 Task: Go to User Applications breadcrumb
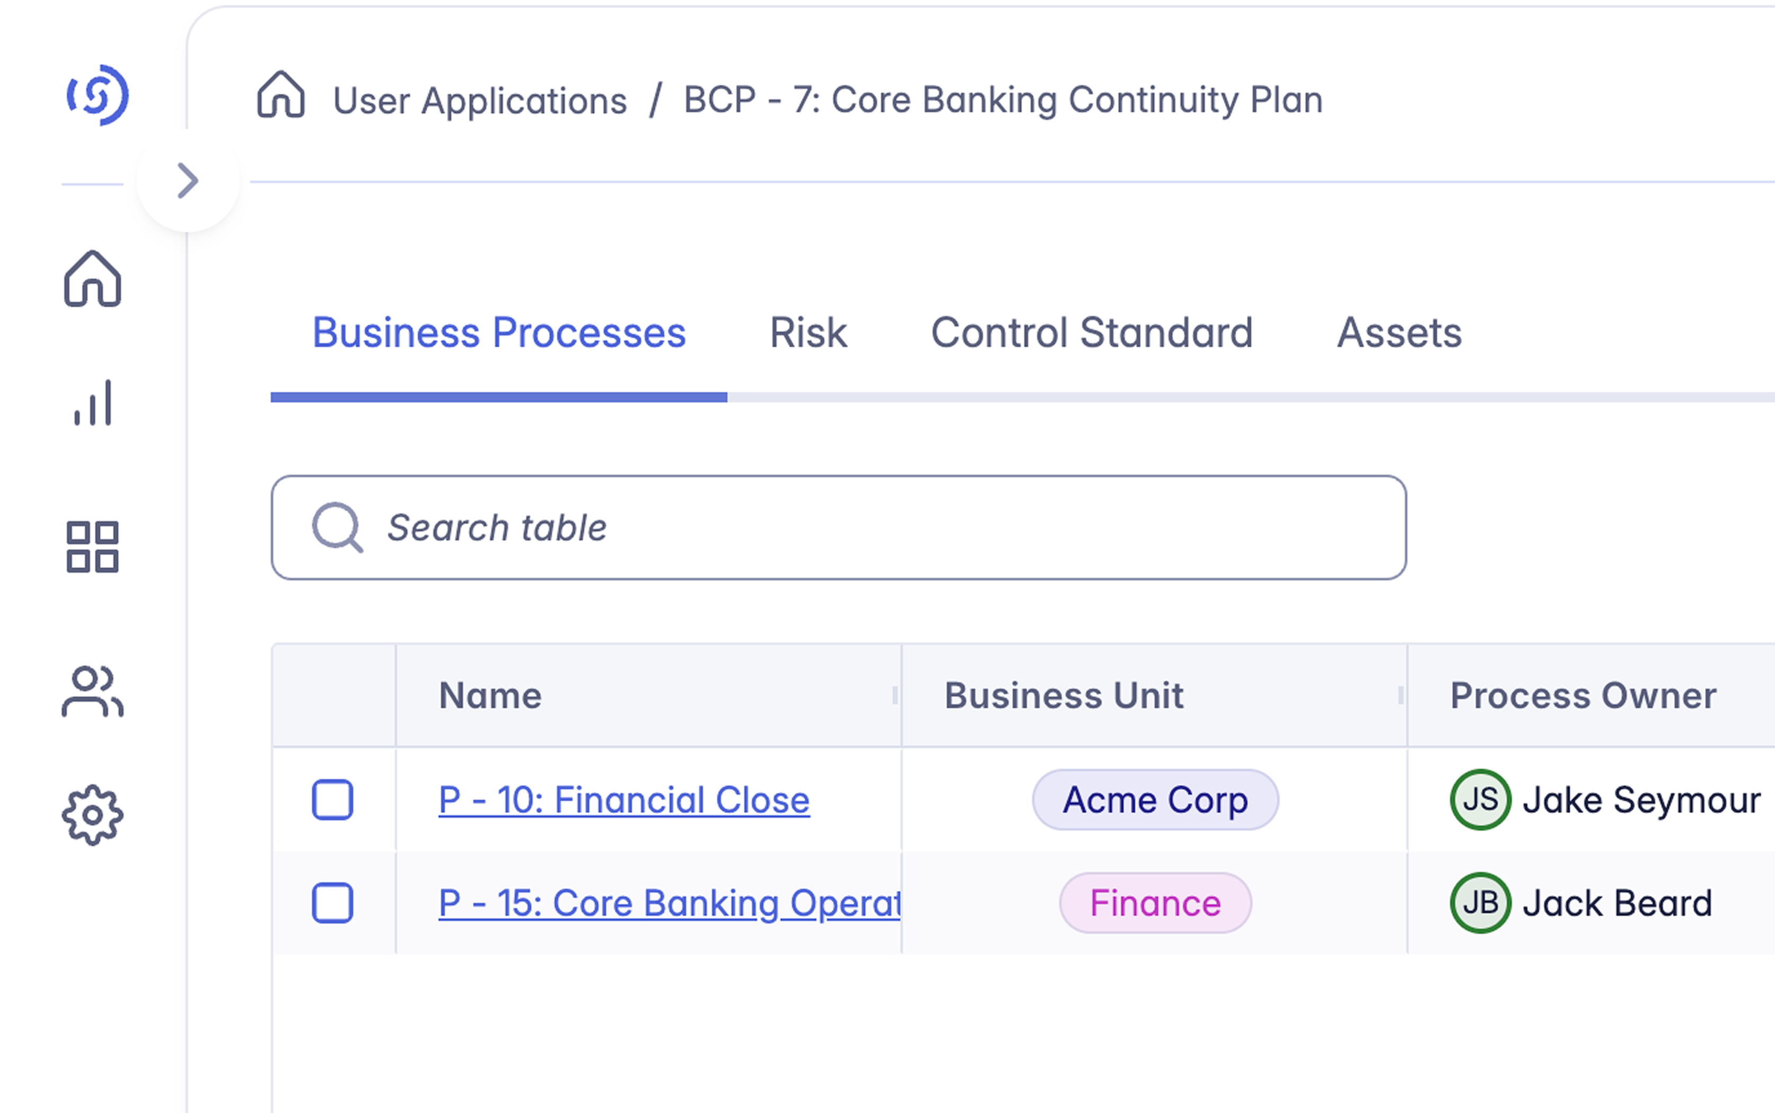tap(479, 101)
